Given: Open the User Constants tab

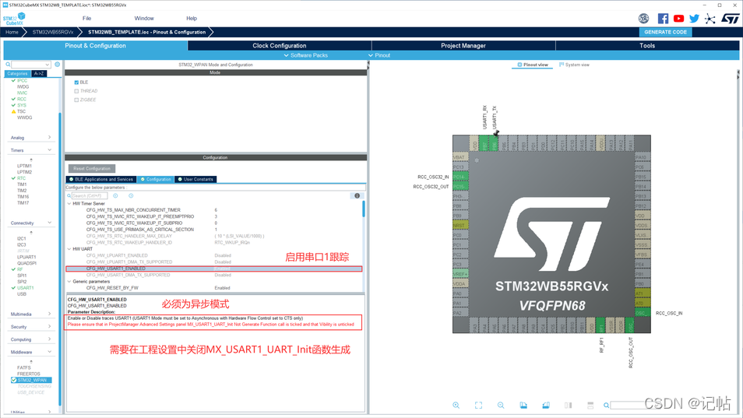Looking at the screenshot, I should pos(195,179).
